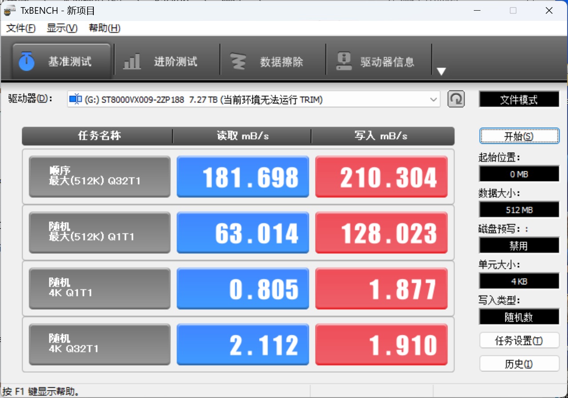
Task: Click the 数据大小 512 MB field
Action: (519, 209)
